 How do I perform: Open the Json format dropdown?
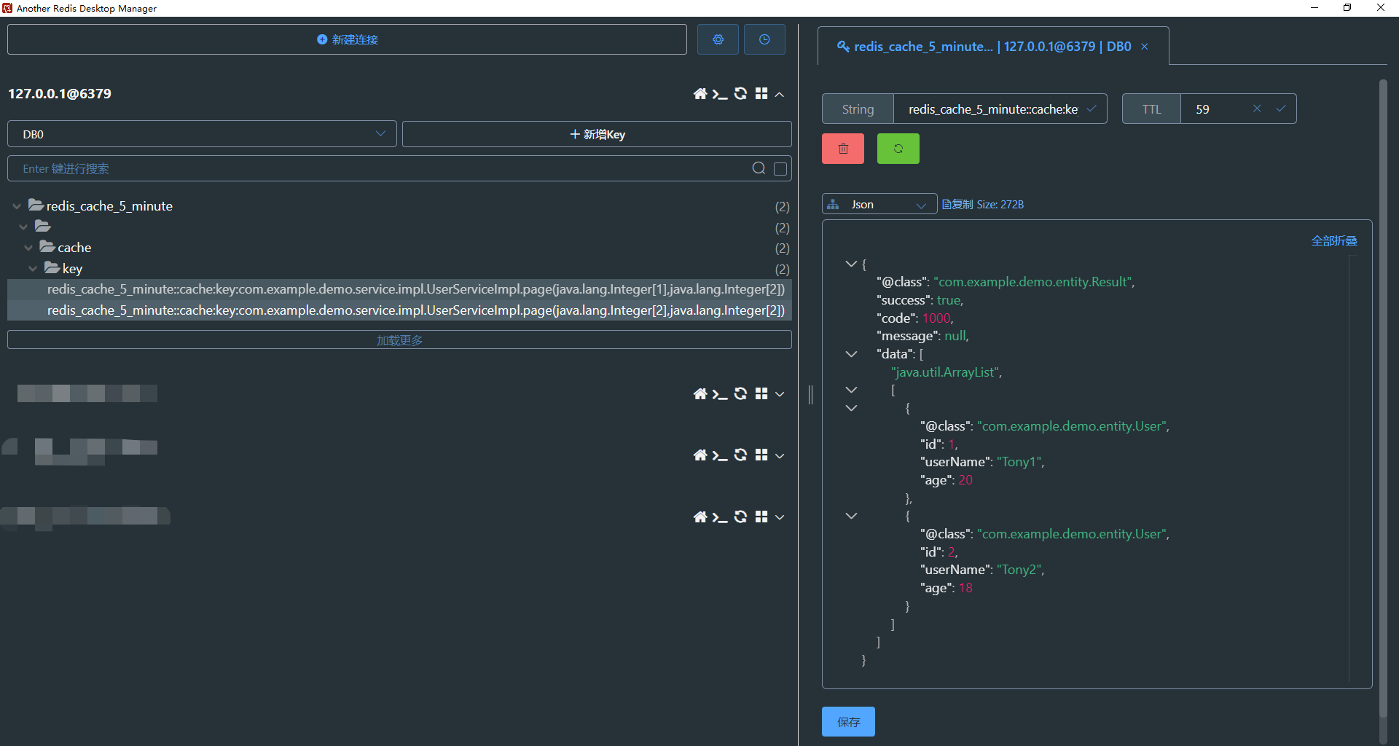pos(879,205)
